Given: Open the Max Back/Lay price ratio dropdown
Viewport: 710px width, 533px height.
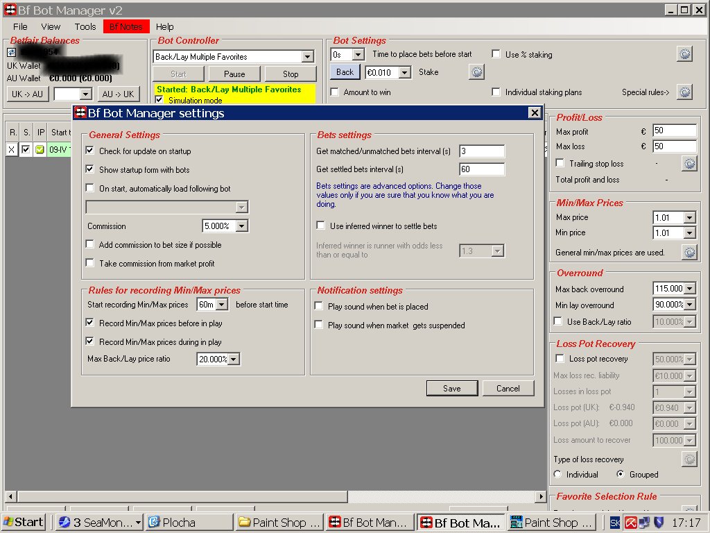Looking at the screenshot, I should (x=234, y=359).
